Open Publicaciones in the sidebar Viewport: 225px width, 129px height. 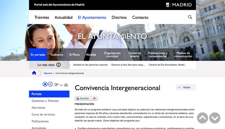click(x=40, y=121)
